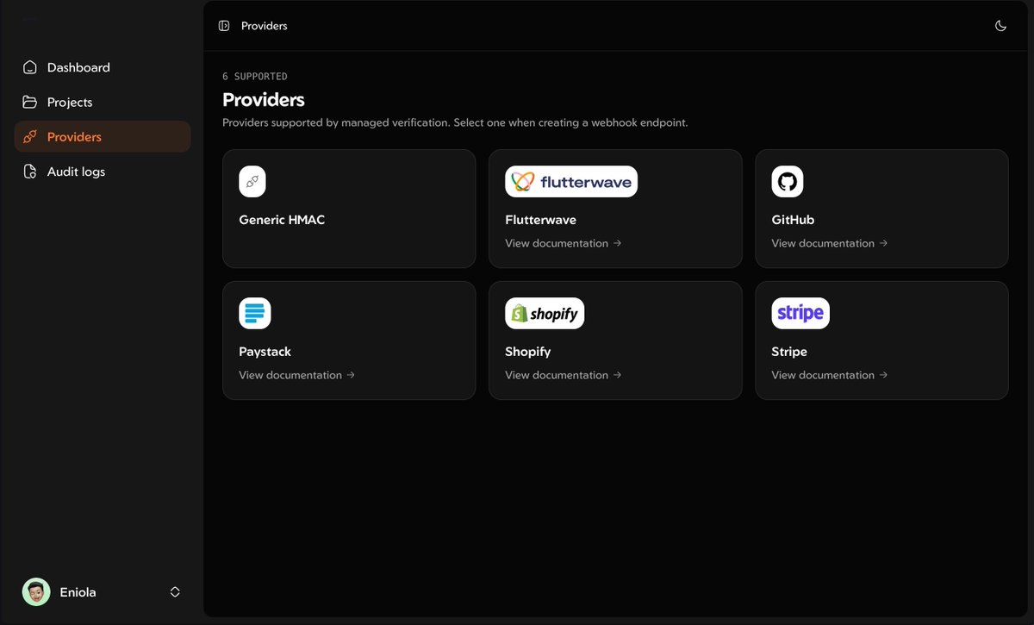Image resolution: width=1034 pixels, height=625 pixels.
Task: Click the arrow after GitHub View documentation
Action: (883, 243)
